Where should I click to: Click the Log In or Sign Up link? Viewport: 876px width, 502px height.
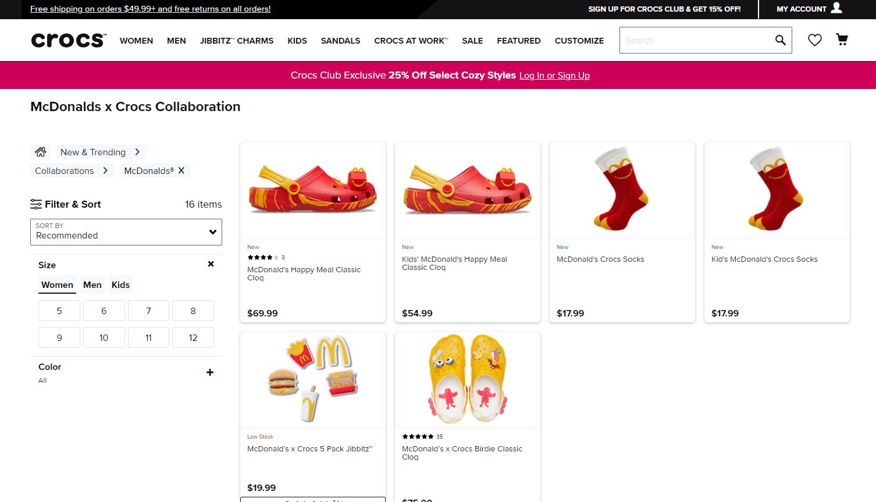(x=554, y=75)
